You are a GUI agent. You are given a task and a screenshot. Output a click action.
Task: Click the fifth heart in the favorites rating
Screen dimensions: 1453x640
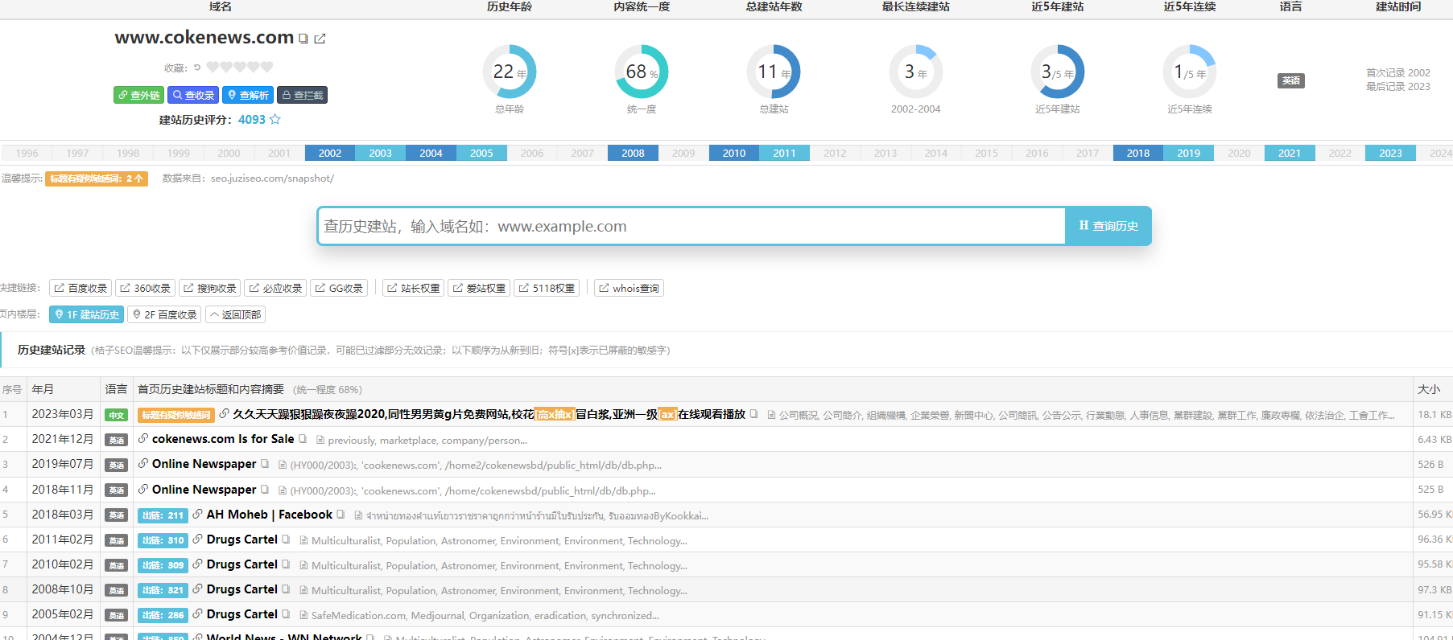pos(267,68)
